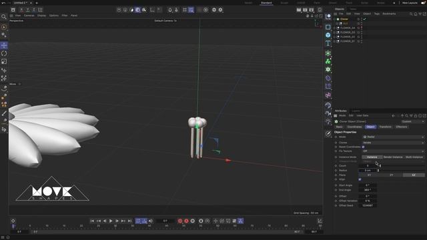427x240 pixels.
Task: Select the Render Instance mode button
Action: 393,157
